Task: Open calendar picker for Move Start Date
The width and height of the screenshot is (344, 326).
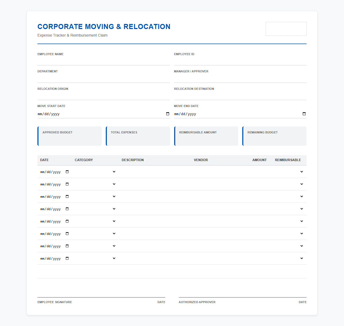Action: 168,114
